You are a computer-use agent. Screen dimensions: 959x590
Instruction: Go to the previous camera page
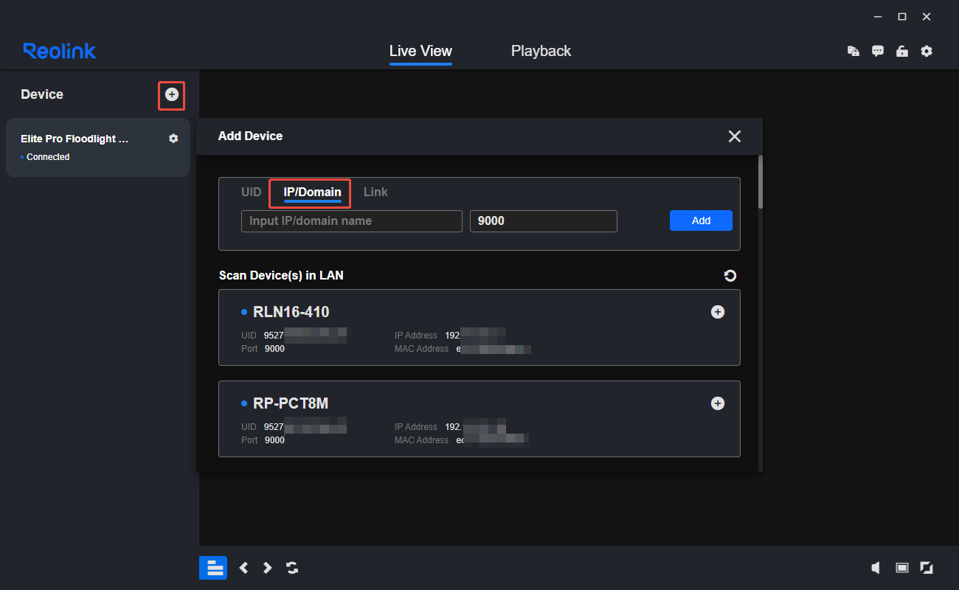click(x=243, y=567)
